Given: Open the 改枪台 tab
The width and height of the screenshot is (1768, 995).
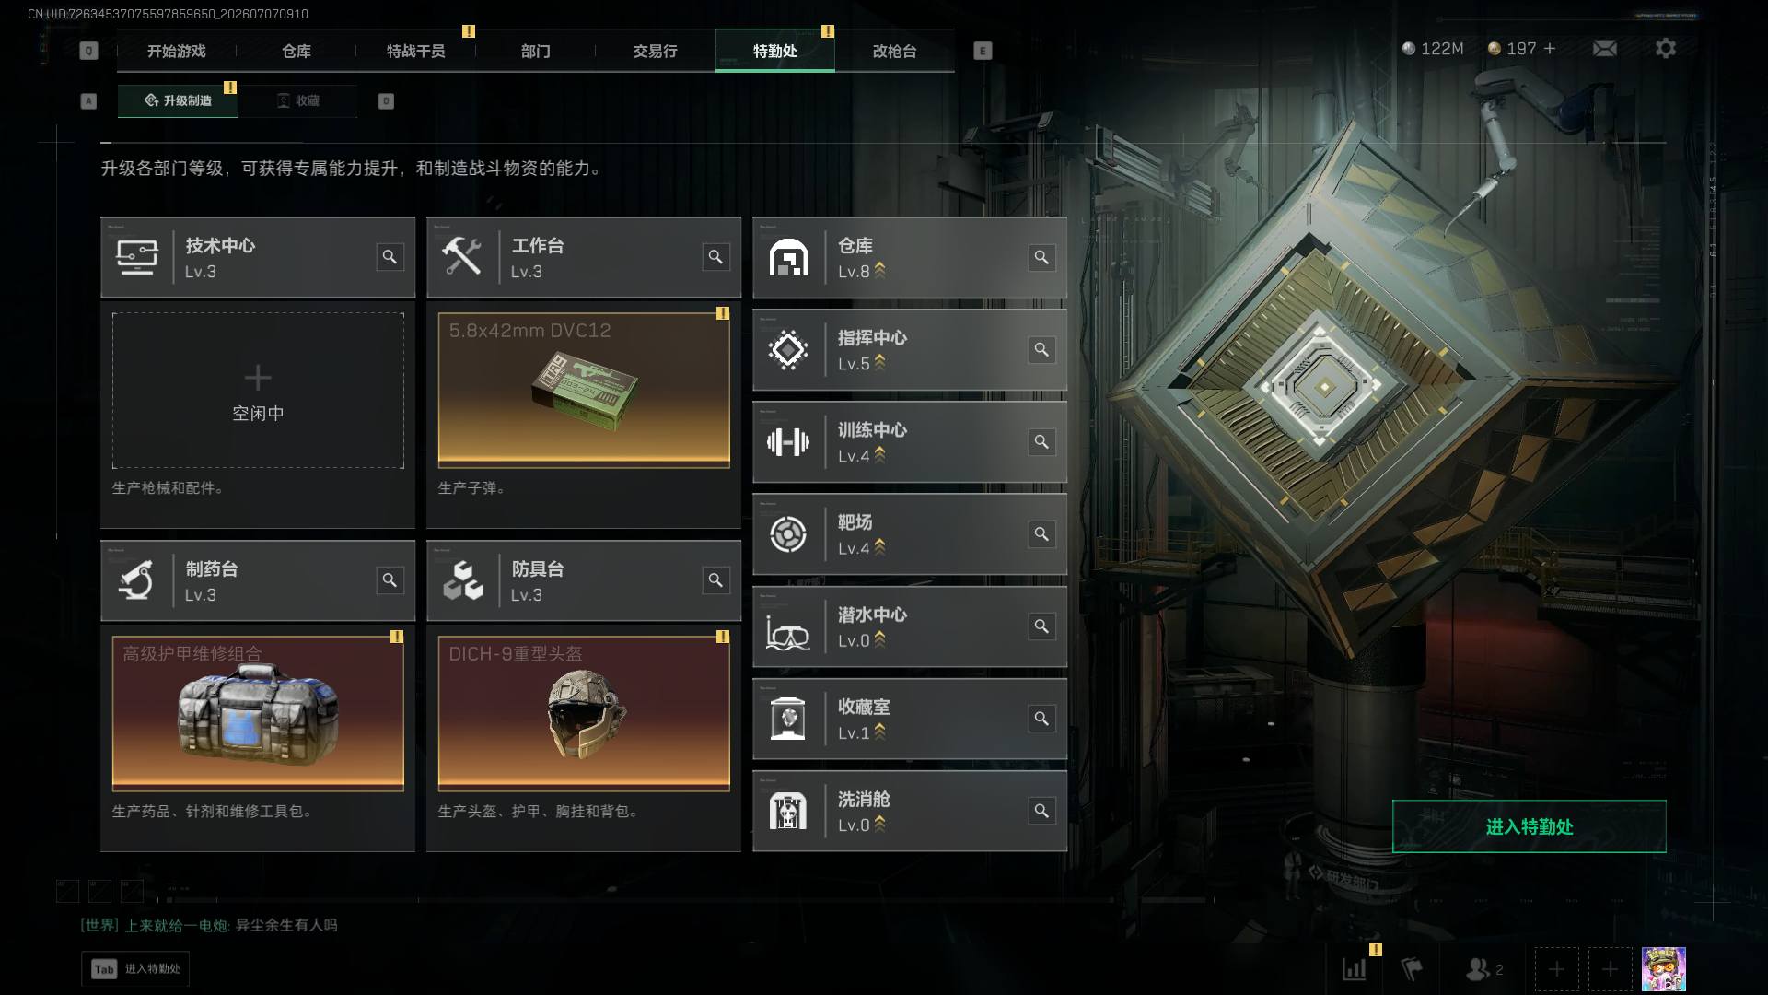Looking at the screenshot, I should [894, 51].
